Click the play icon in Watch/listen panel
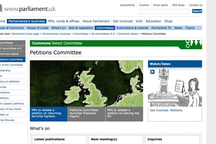The height and width of the screenshot is (144, 216). coord(152,72)
